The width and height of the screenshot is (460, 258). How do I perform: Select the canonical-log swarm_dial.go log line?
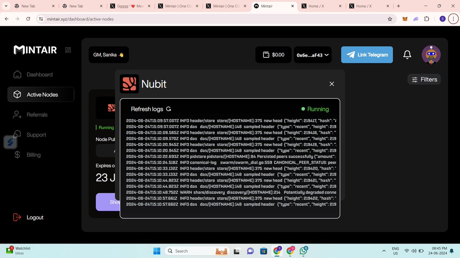coord(231,162)
